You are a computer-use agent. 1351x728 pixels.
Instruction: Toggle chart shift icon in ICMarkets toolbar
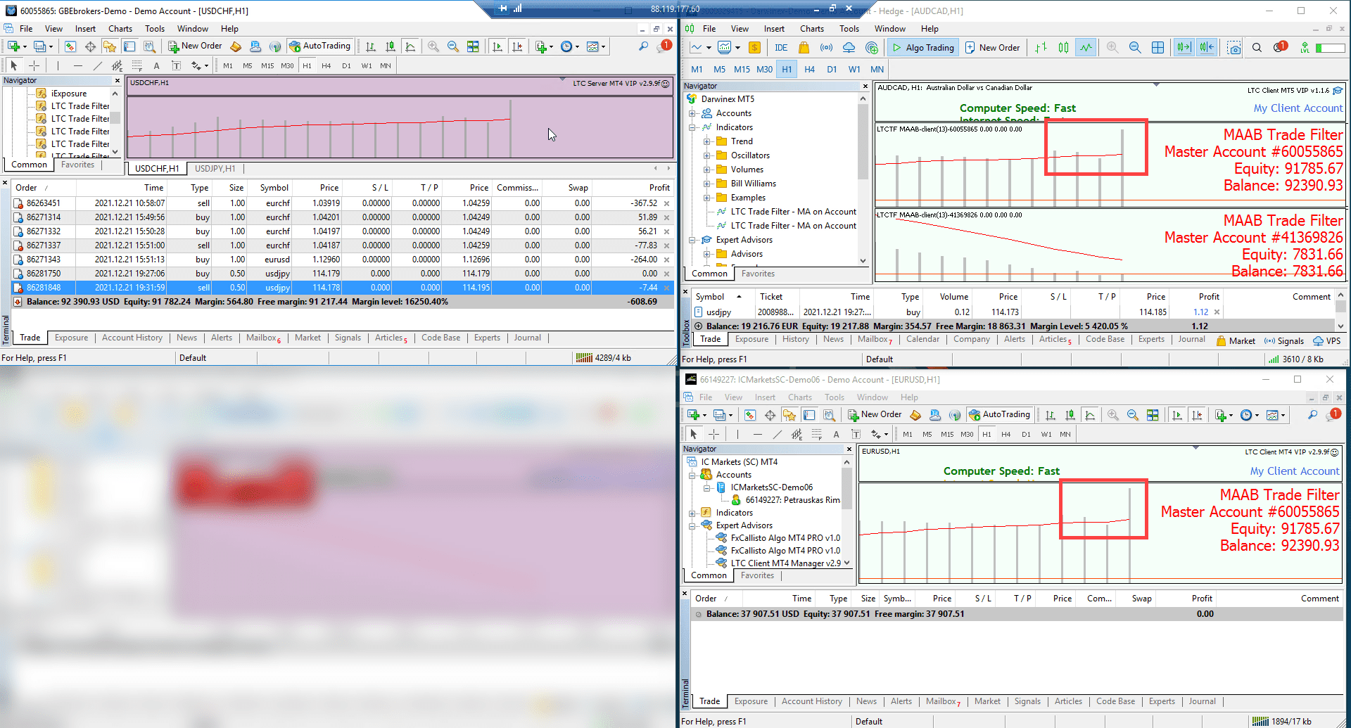(x=1197, y=415)
